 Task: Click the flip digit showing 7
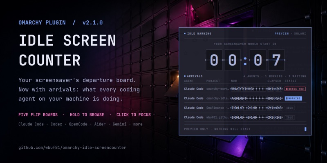pyautogui.click(x=276, y=60)
